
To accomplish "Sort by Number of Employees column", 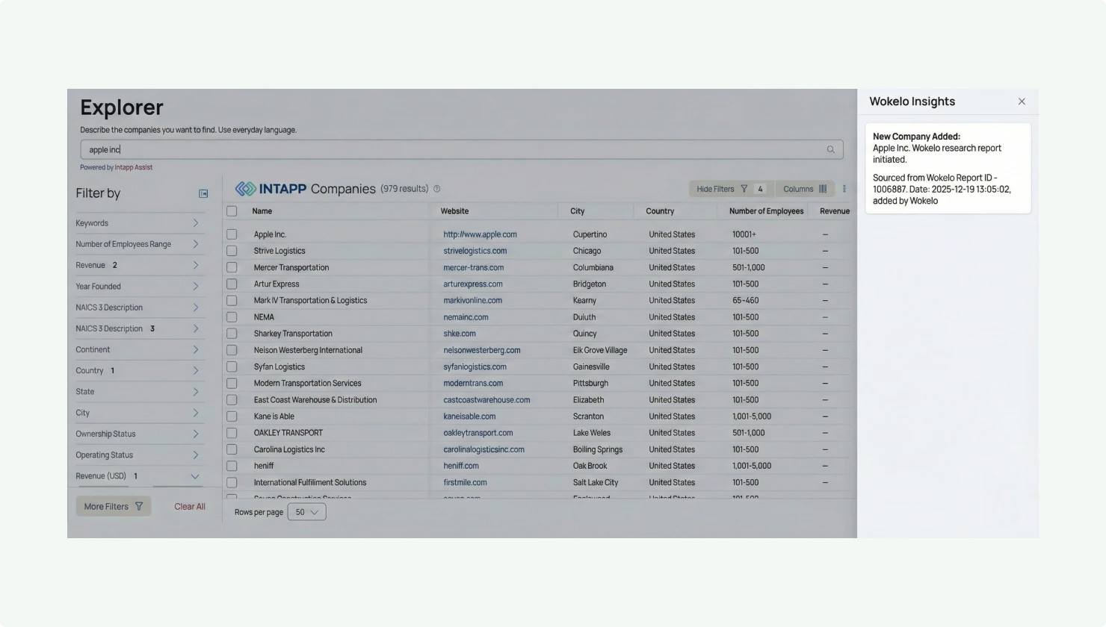I will point(767,211).
